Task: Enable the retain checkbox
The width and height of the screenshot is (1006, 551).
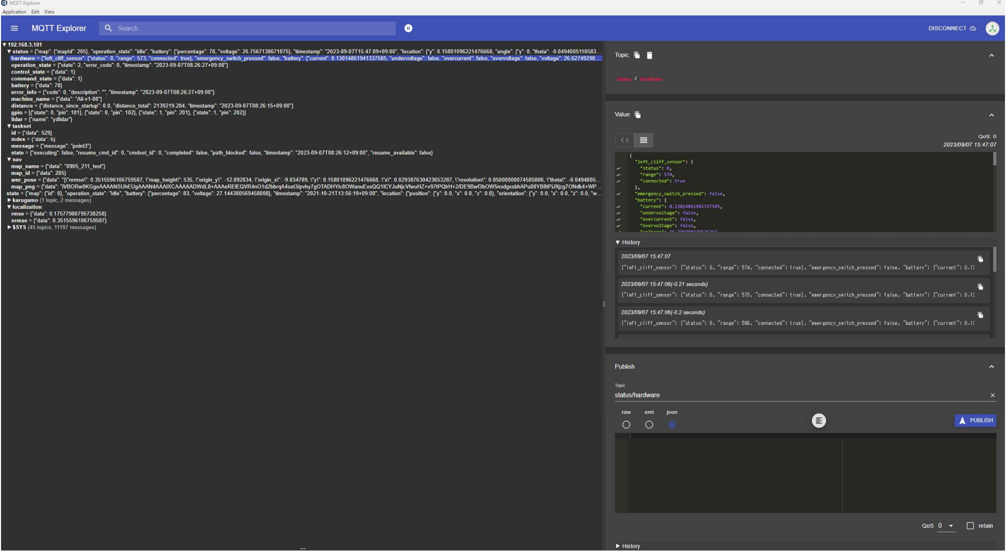Action: [x=970, y=526]
